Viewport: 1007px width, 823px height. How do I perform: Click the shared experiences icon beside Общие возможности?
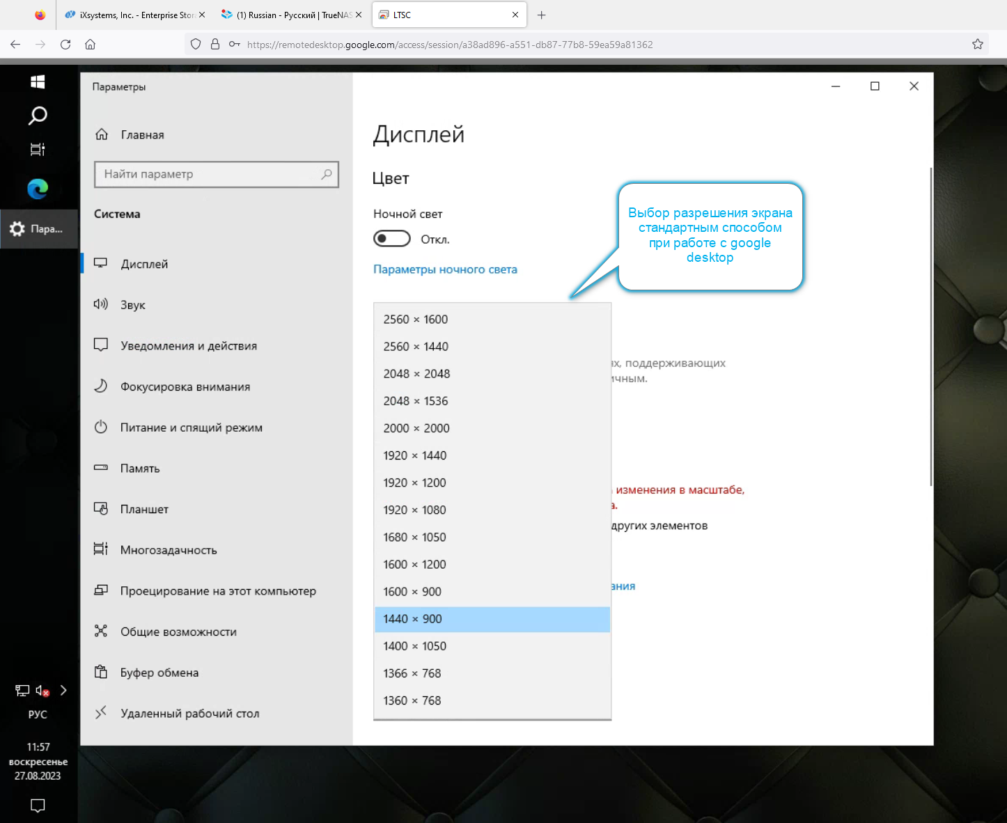[x=101, y=631]
